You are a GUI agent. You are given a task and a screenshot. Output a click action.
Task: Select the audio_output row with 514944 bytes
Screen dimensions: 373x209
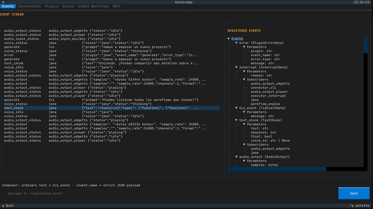click(x=112, y=79)
